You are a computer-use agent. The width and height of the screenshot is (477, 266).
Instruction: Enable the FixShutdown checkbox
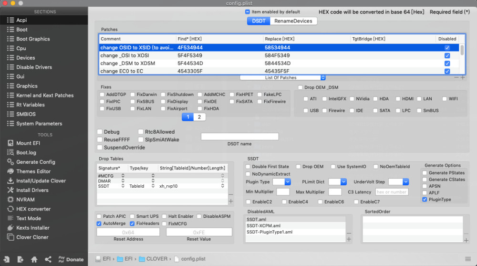click(163, 95)
